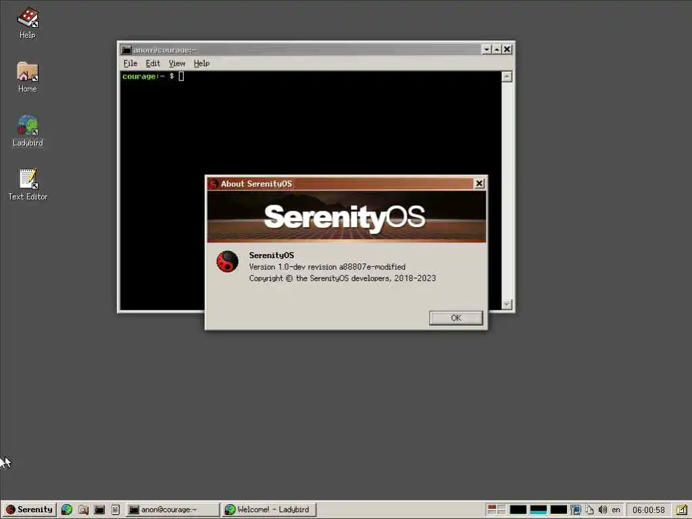Click the workspace picker applet
Image resolution: width=692 pixels, height=519 pixels.
496,510
